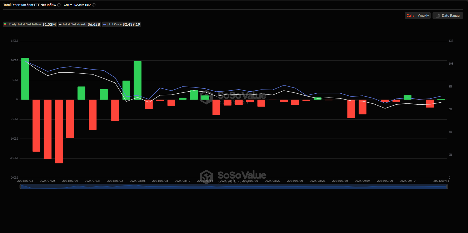Click calendar icon in Date Range button
Screen dimensions: 468x233
437,16
